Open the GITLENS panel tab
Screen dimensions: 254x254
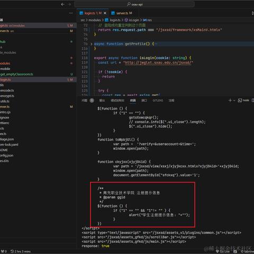click(x=158, y=101)
